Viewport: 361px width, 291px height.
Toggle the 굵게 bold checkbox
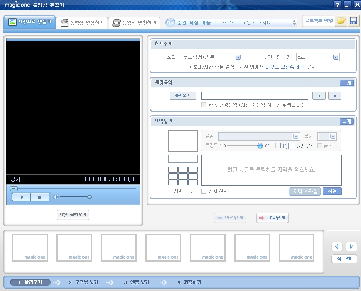coord(320,146)
